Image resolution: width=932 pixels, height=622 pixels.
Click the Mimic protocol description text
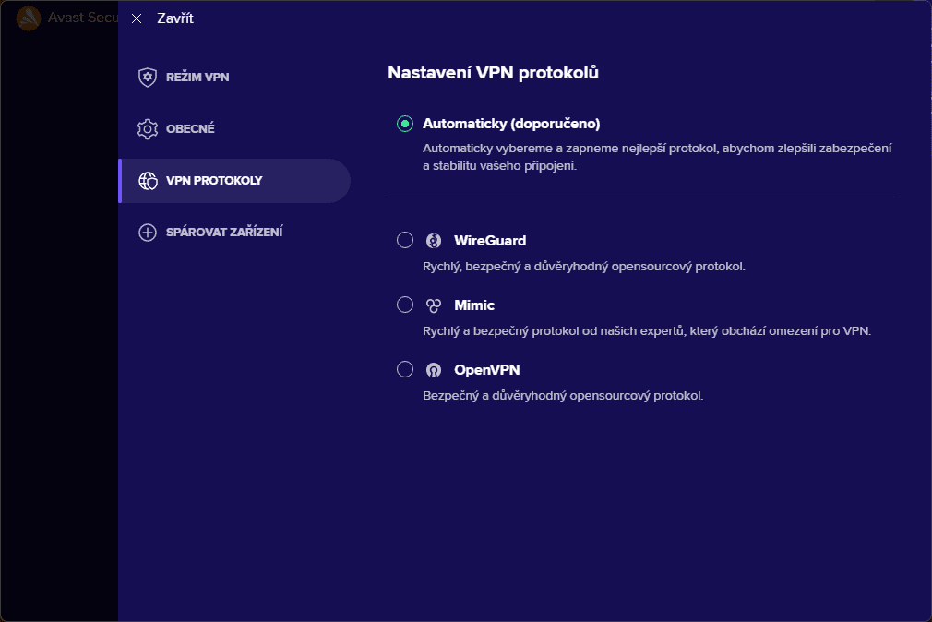[647, 330]
